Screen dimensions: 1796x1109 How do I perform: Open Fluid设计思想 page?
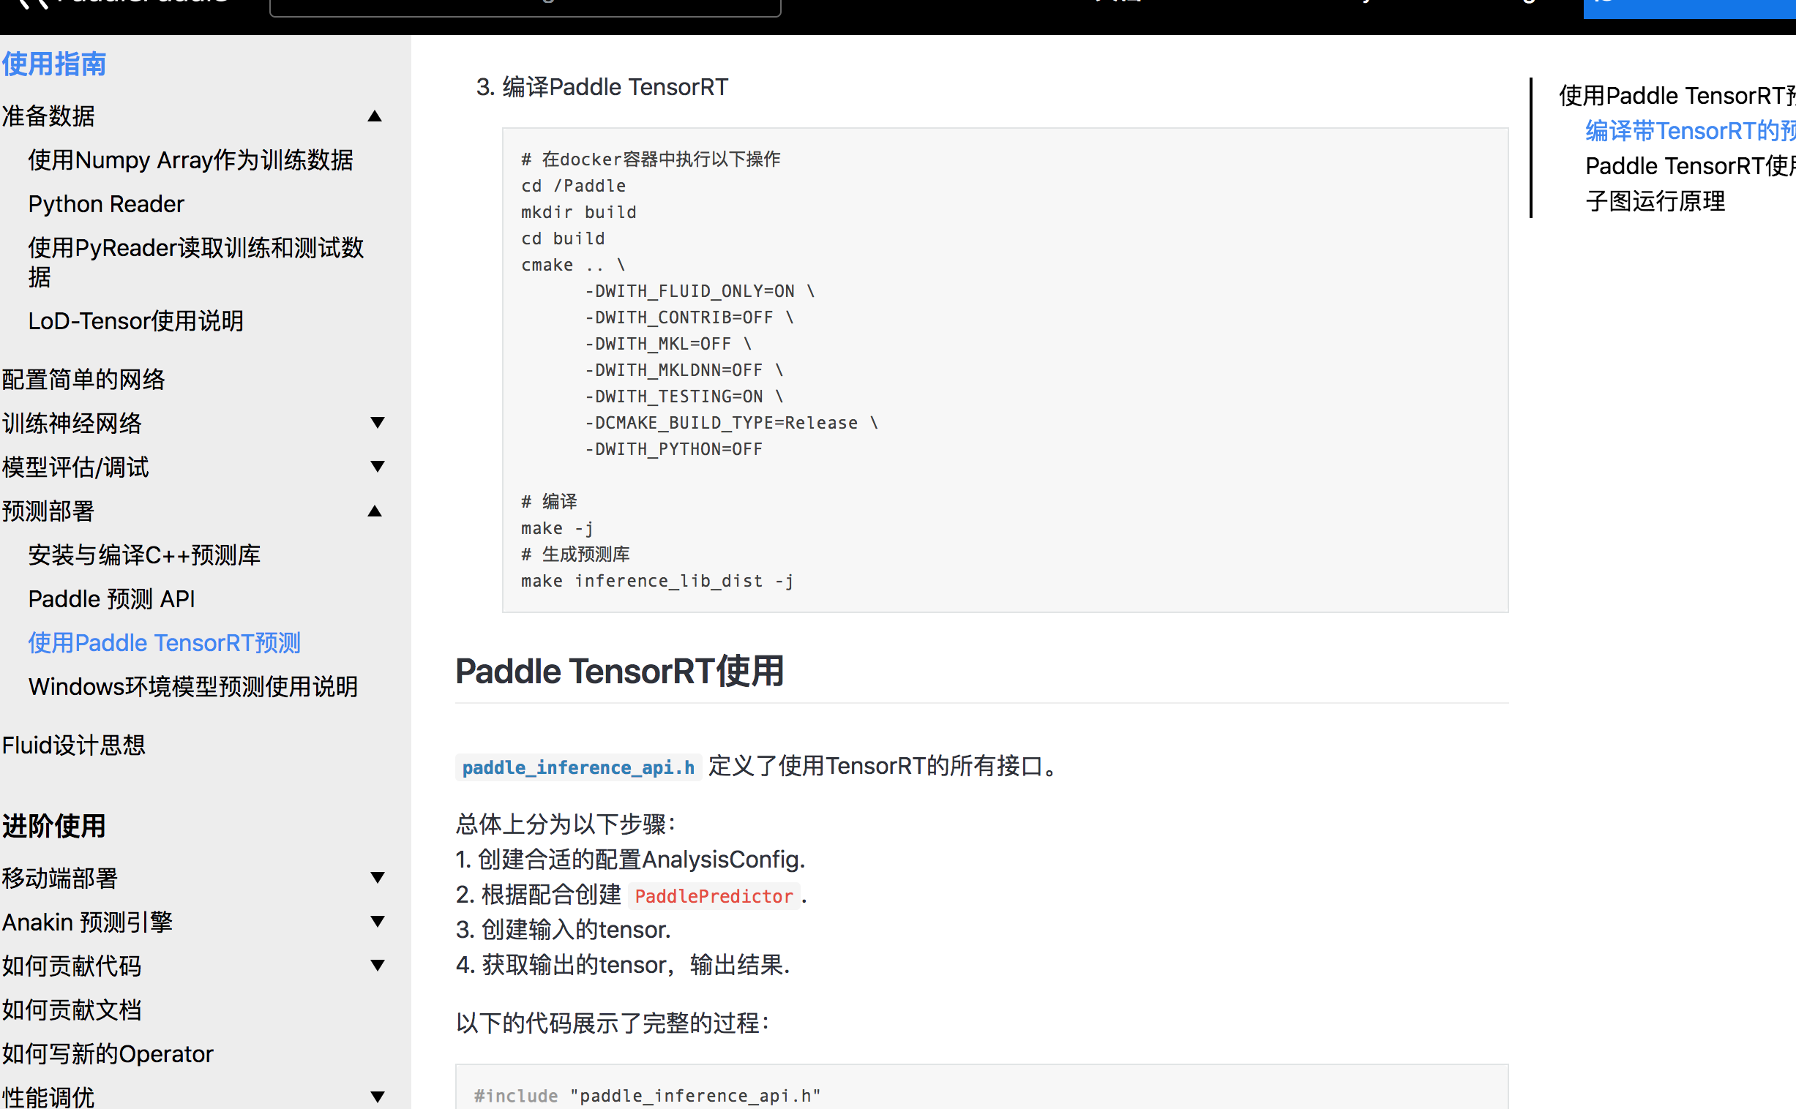[x=74, y=745]
